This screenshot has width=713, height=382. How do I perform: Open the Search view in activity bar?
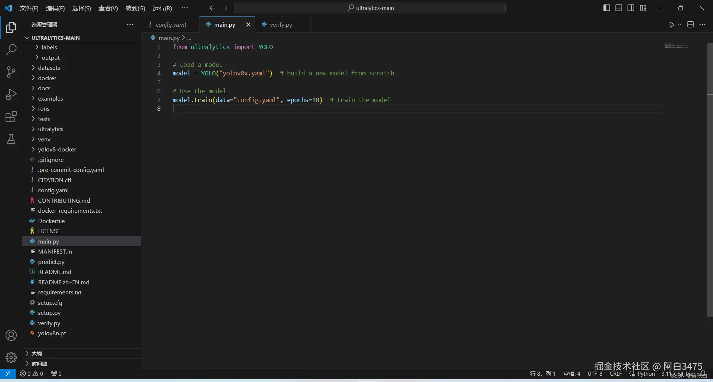11,49
